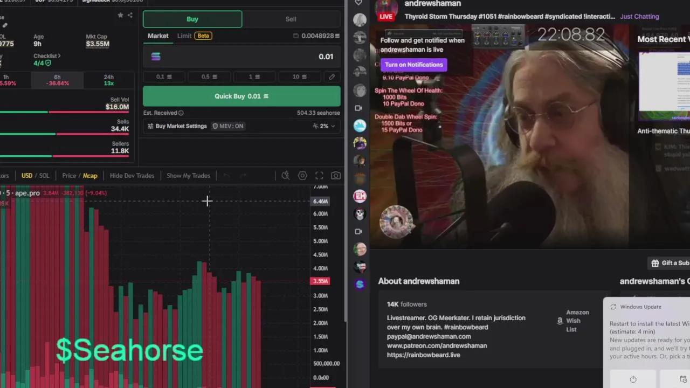690x388 pixels.
Task: Choose the 10 SOL preset amount
Action: pos(300,77)
